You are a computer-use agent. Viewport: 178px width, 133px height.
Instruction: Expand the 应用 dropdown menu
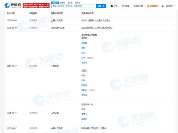click(116, 6)
